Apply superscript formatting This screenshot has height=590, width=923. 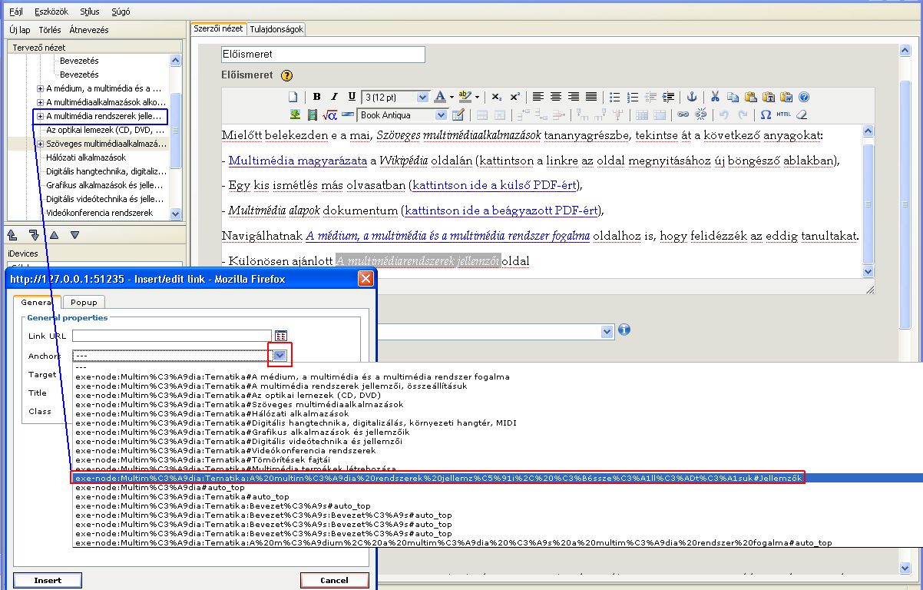point(514,98)
